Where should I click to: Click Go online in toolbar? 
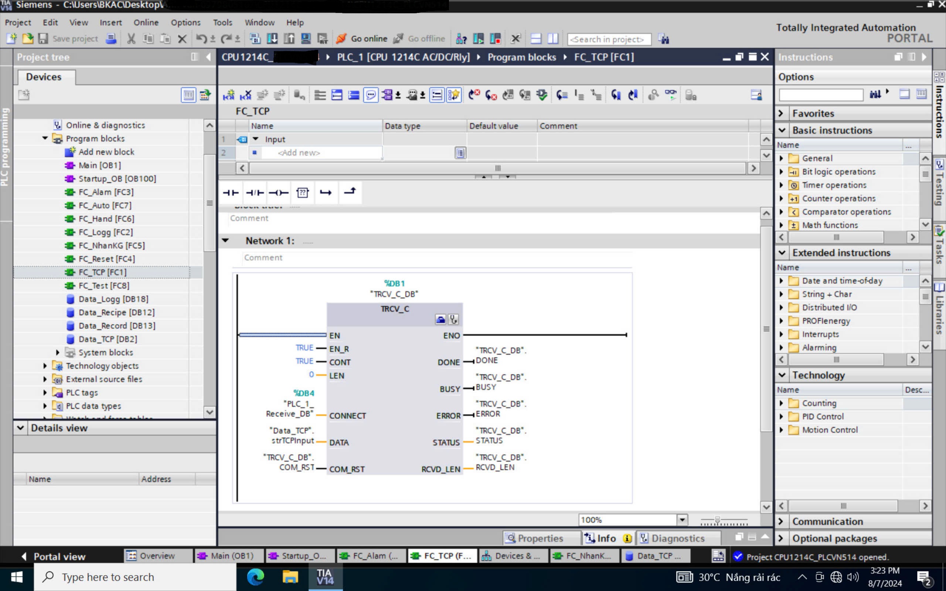(x=362, y=39)
